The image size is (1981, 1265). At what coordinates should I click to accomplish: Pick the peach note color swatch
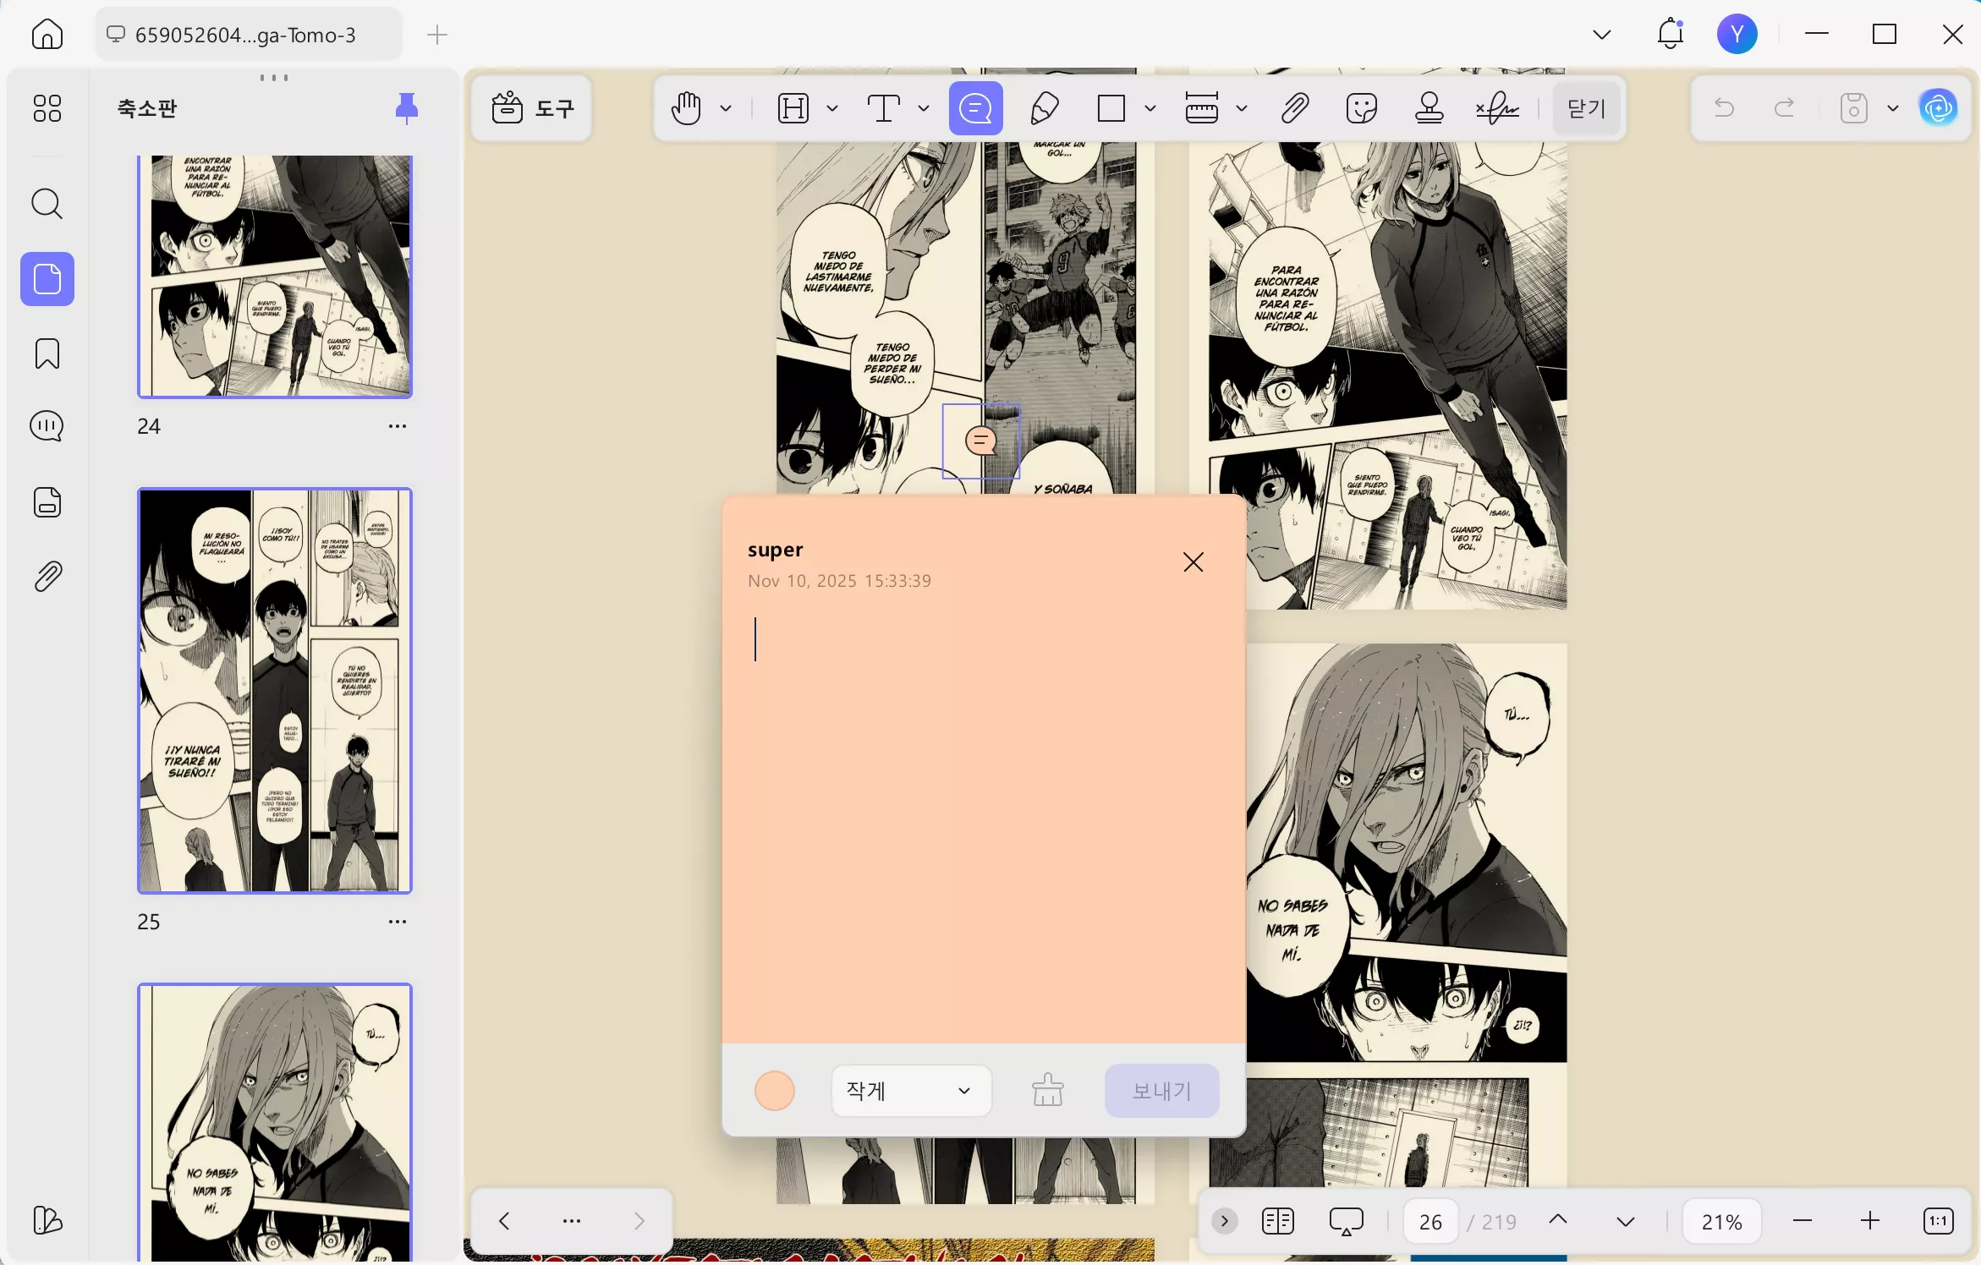tap(774, 1090)
